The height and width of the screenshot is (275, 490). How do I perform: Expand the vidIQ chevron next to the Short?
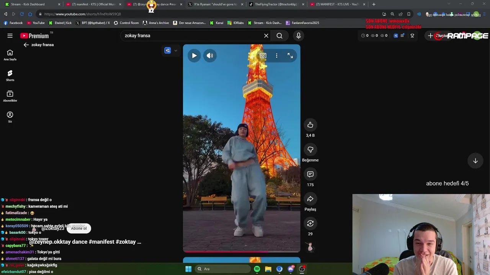click(x=176, y=50)
